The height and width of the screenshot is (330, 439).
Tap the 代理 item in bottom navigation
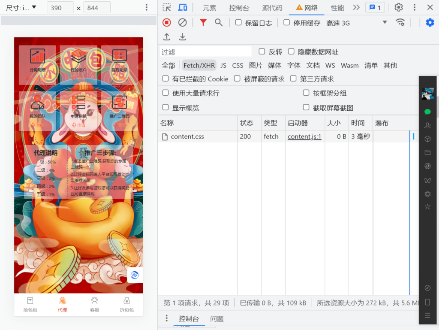[x=62, y=305]
